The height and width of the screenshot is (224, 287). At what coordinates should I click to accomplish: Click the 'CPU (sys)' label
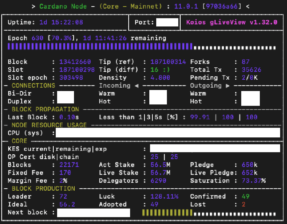tap(25, 133)
